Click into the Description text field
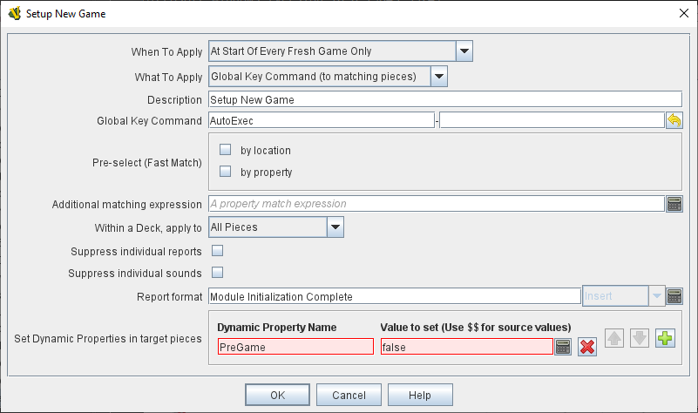Screen dimensions: 698x413 tap(444, 99)
